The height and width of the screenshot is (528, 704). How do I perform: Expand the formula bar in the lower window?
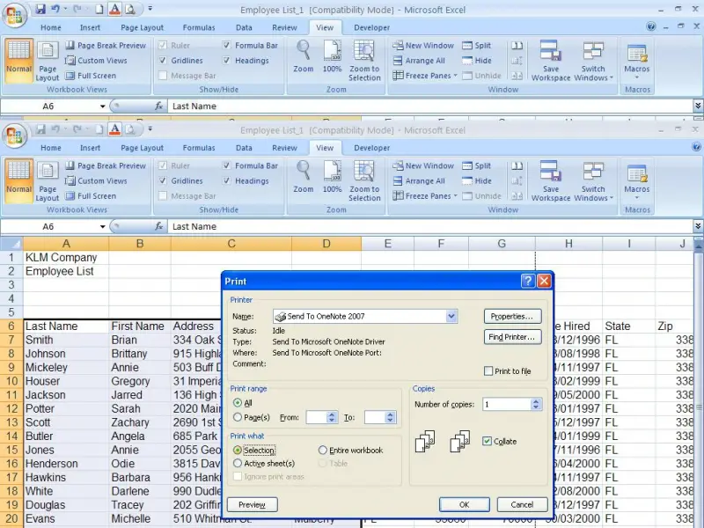point(698,226)
